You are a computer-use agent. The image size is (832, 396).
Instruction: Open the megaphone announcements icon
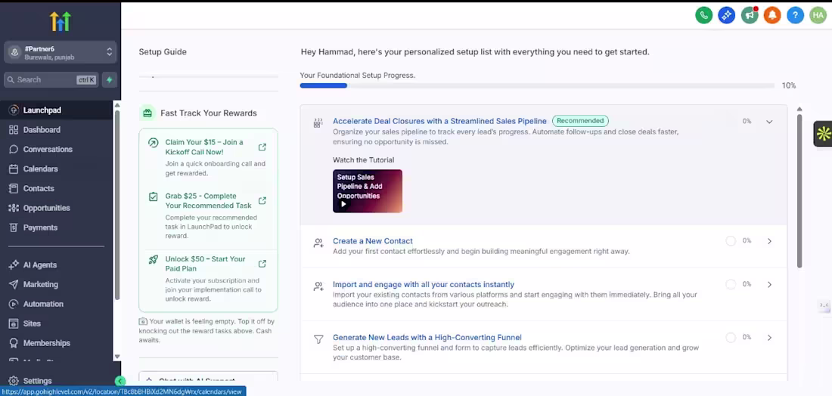(x=750, y=15)
